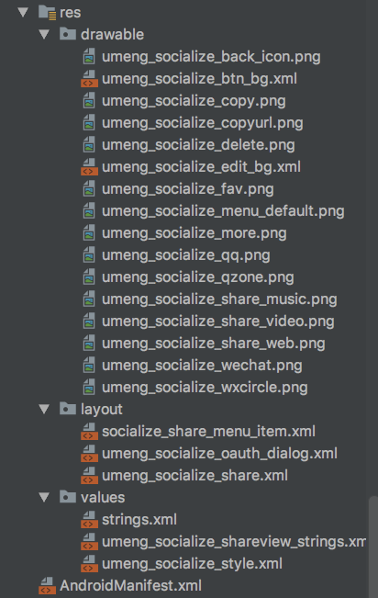
Task: Click the vertical scrollbar thumb
Action: click(x=373, y=547)
